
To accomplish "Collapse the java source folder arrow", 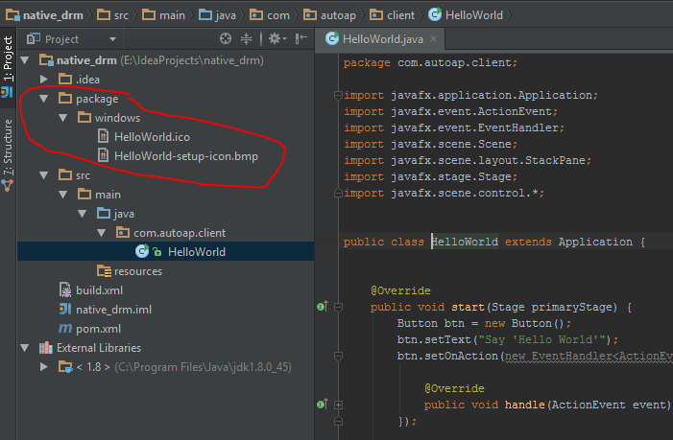I will (x=83, y=214).
